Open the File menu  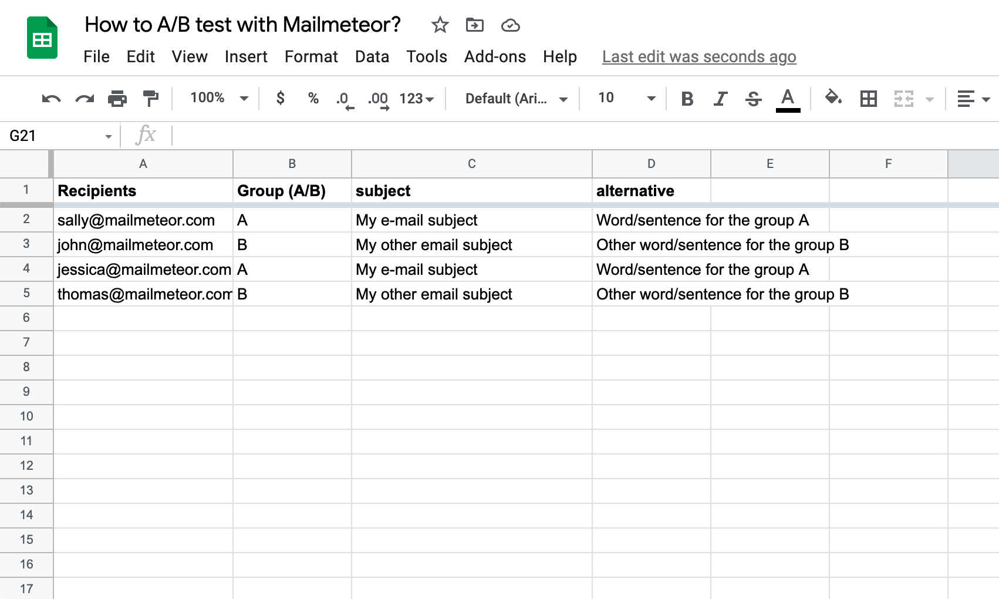[96, 56]
